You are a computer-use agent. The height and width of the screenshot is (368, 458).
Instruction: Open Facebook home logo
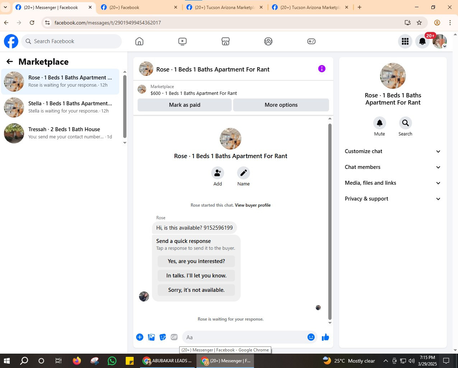[x=11, y=41]
